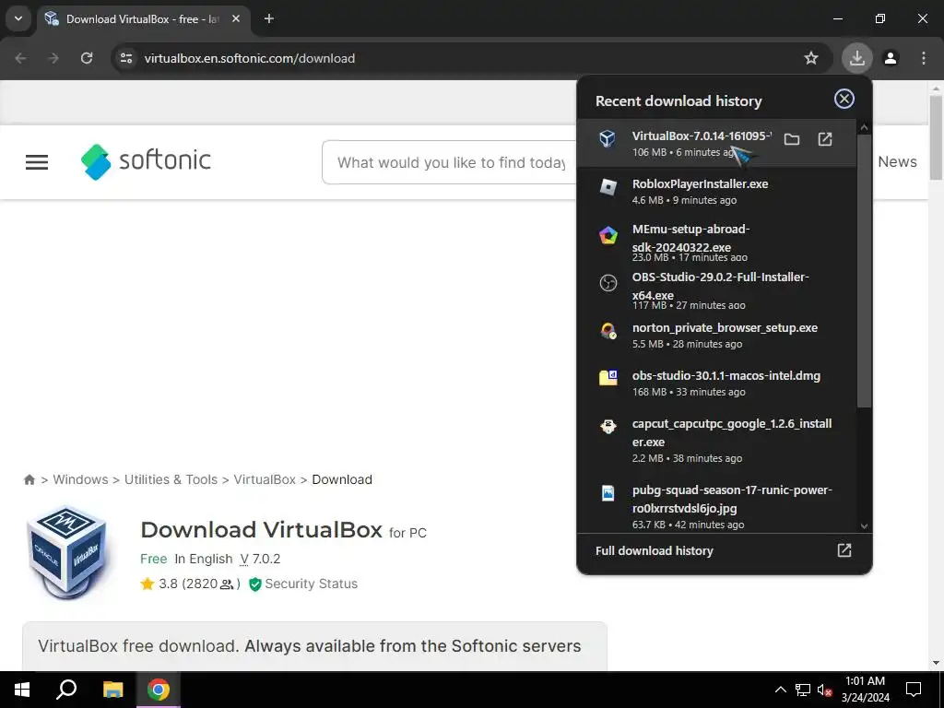The image size is (944, 708).
Task: Open norton_private_browser_setup.exe entry
Action: (715, 335)
